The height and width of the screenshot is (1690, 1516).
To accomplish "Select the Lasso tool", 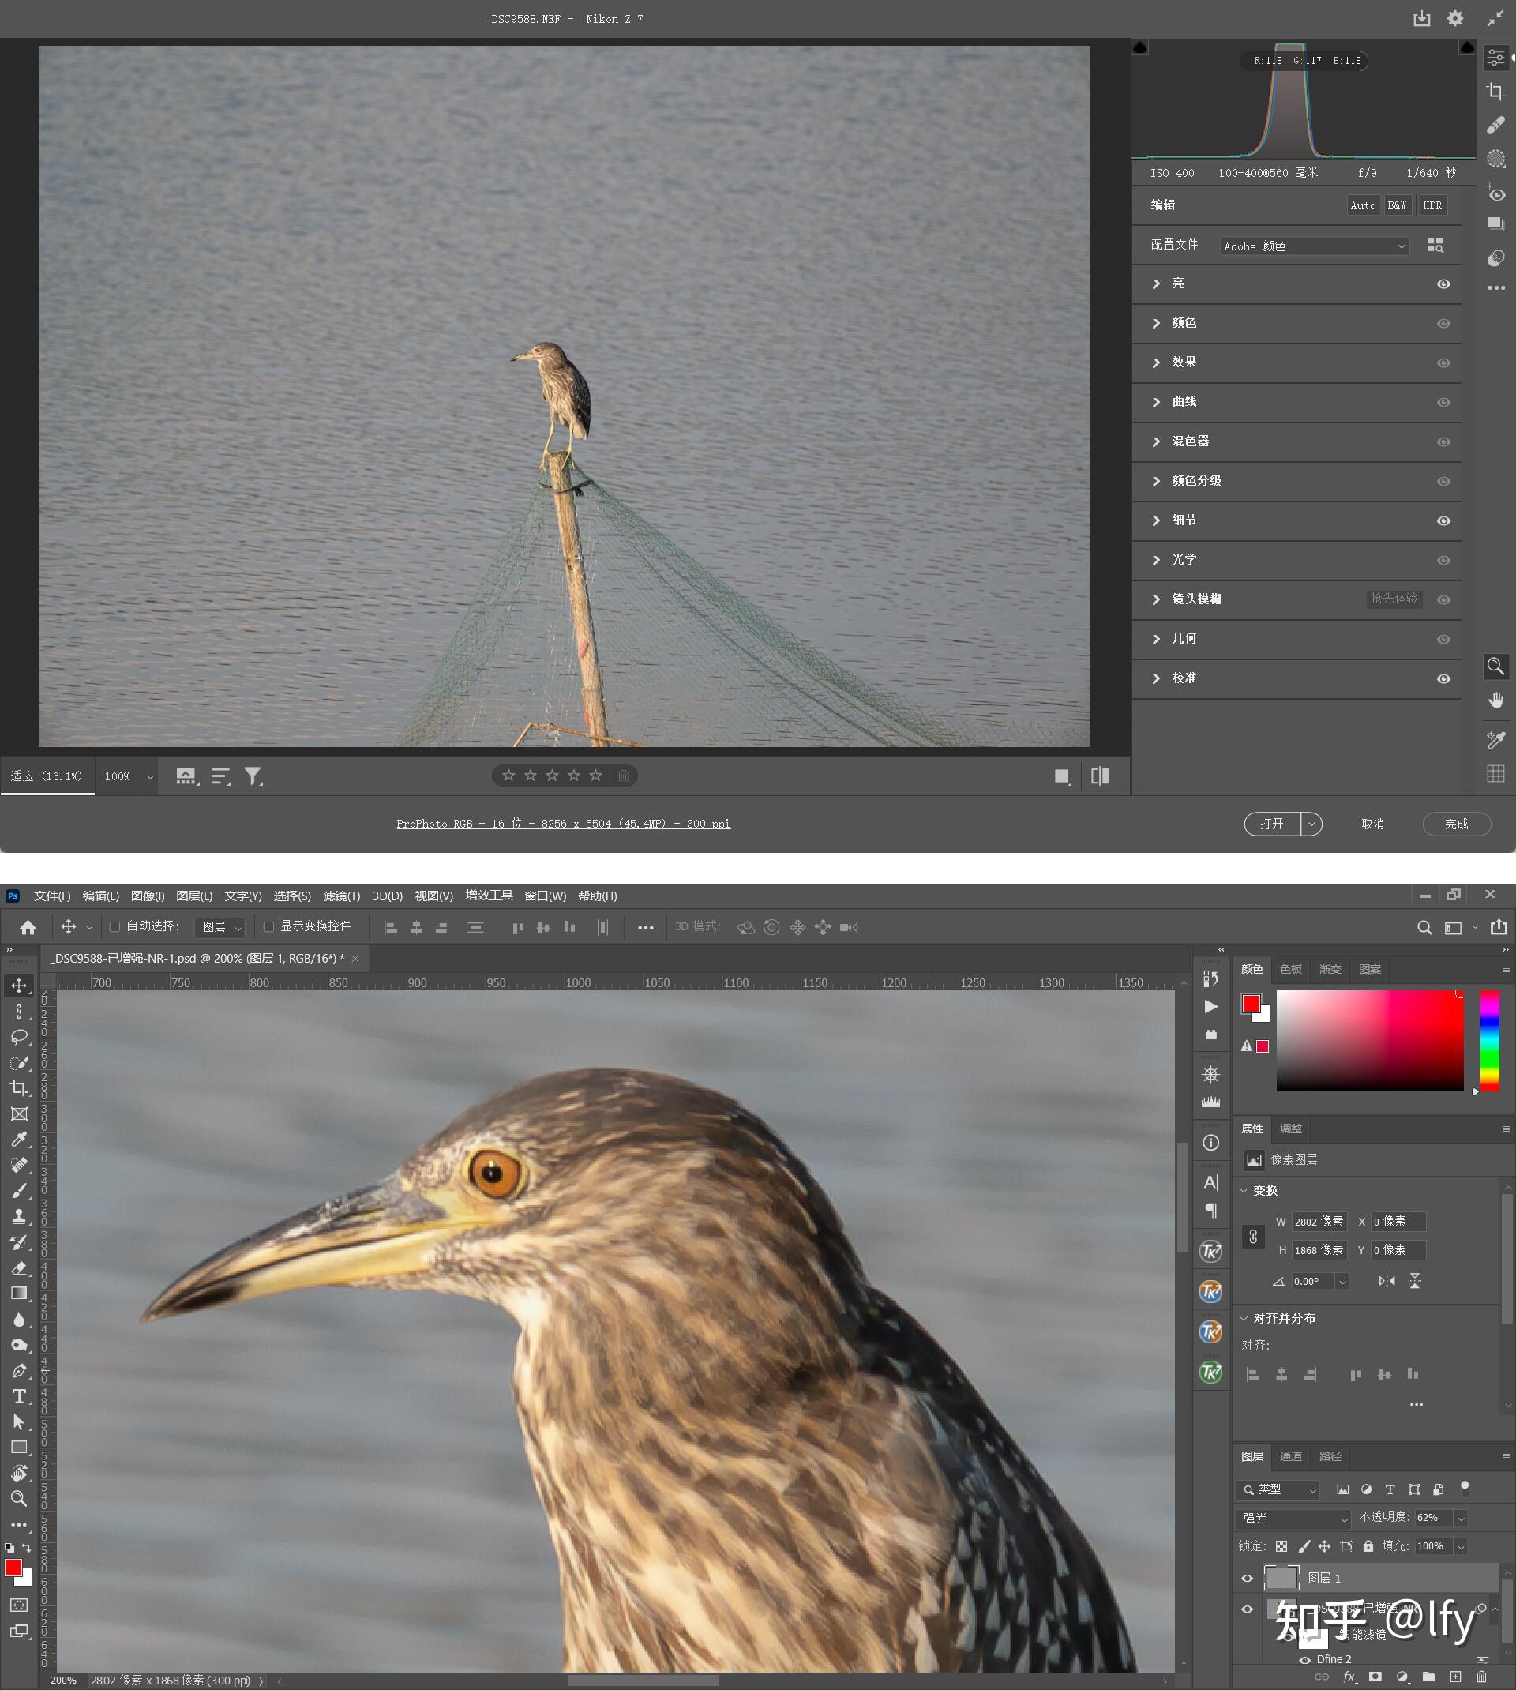I will pos(18,1036).
